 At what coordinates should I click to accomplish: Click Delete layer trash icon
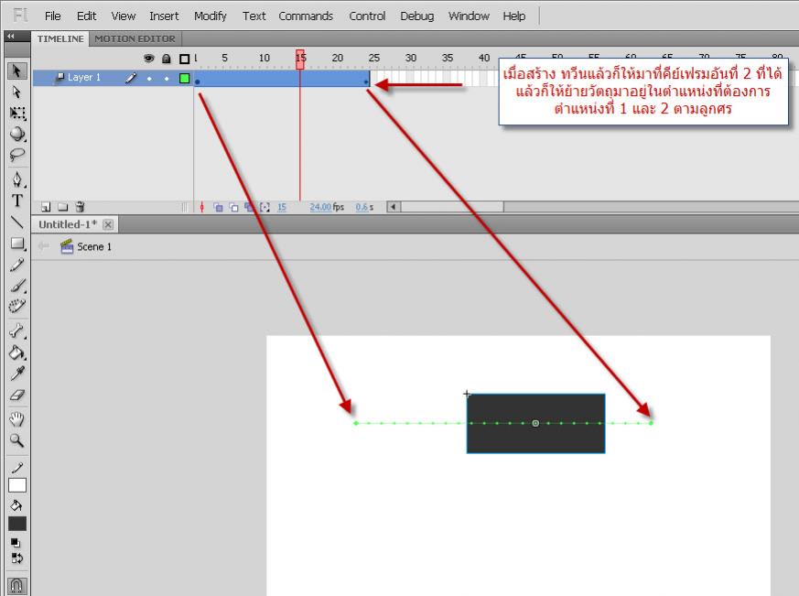point(80,207)
